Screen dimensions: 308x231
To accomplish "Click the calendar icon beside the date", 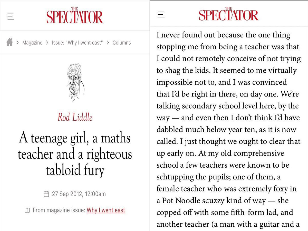I will click(46, 194).
